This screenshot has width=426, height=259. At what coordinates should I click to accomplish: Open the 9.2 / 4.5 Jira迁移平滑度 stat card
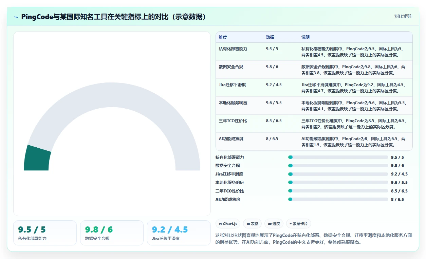pyautogui.click(x=179, y=233)
